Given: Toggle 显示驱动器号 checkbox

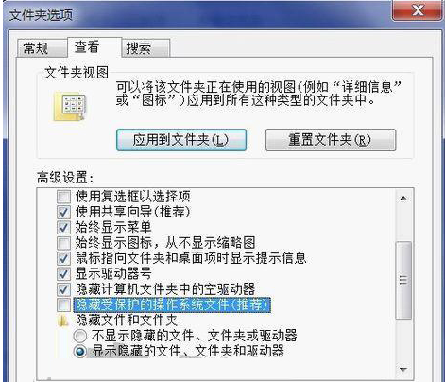Looking at the screenshot, I should point(63,274).
